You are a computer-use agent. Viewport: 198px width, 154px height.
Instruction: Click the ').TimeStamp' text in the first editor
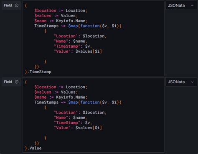tap(38, 72)
